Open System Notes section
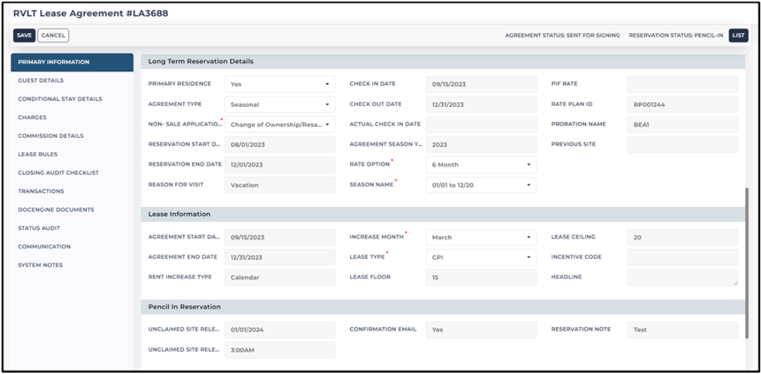 point(40,265)
